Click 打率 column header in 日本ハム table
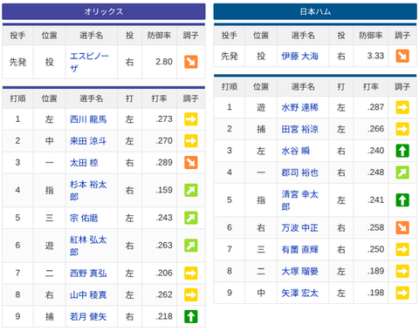The image size is (419, 331). [x=371, y=86]
